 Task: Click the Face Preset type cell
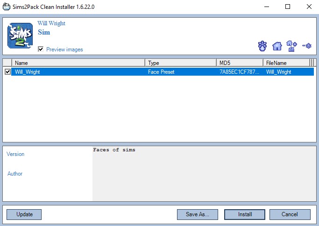[161, 72]
